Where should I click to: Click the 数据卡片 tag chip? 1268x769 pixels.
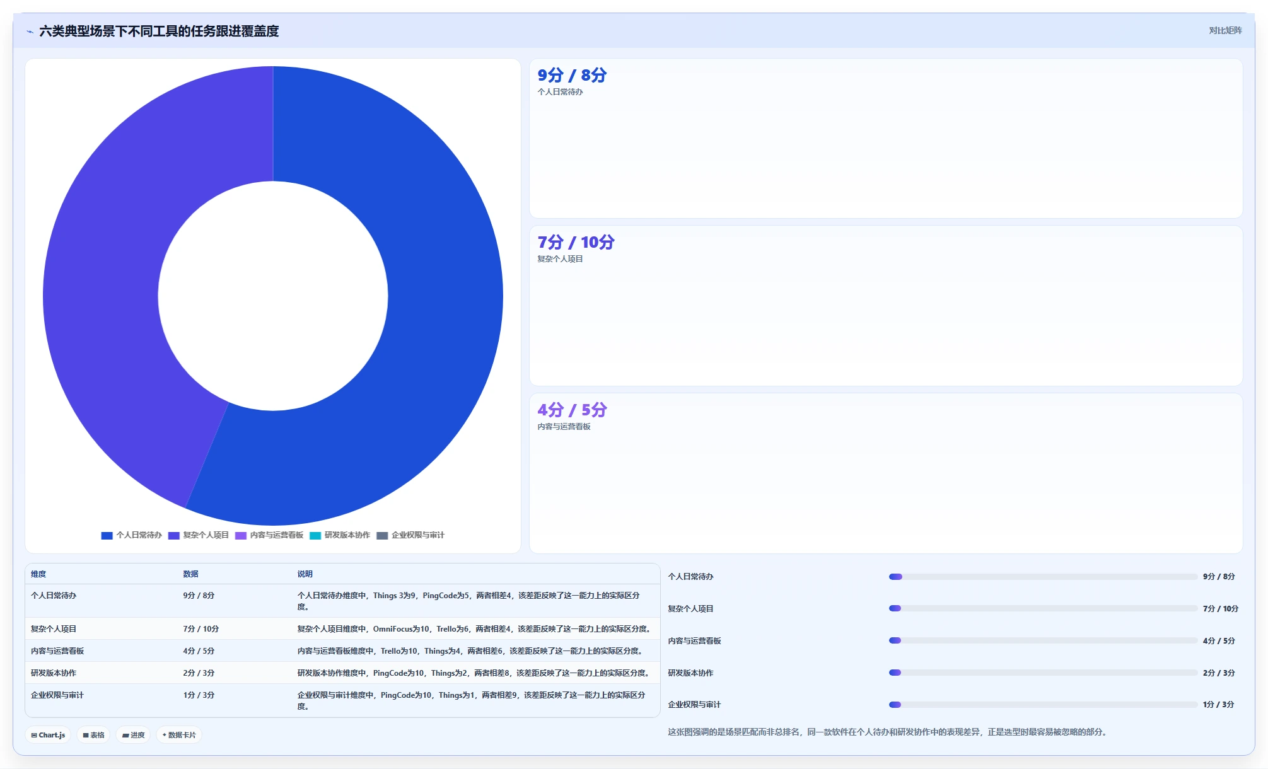click(x=179, y=735)
